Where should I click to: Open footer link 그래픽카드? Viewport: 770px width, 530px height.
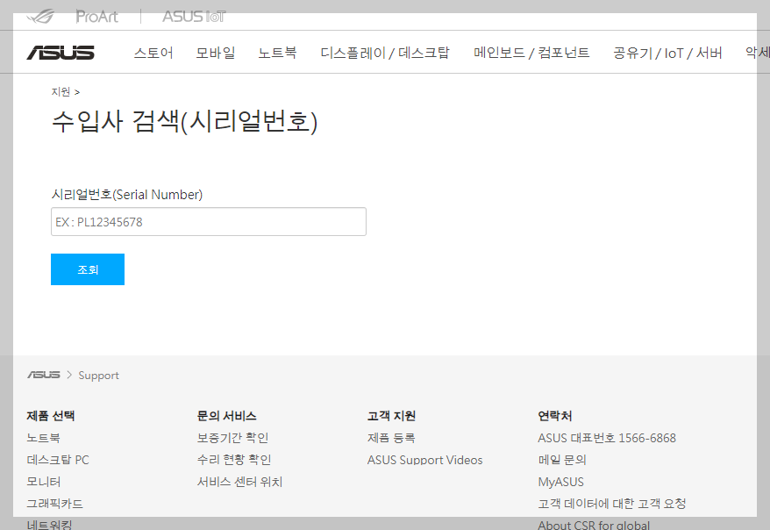(x=54, y=504)
